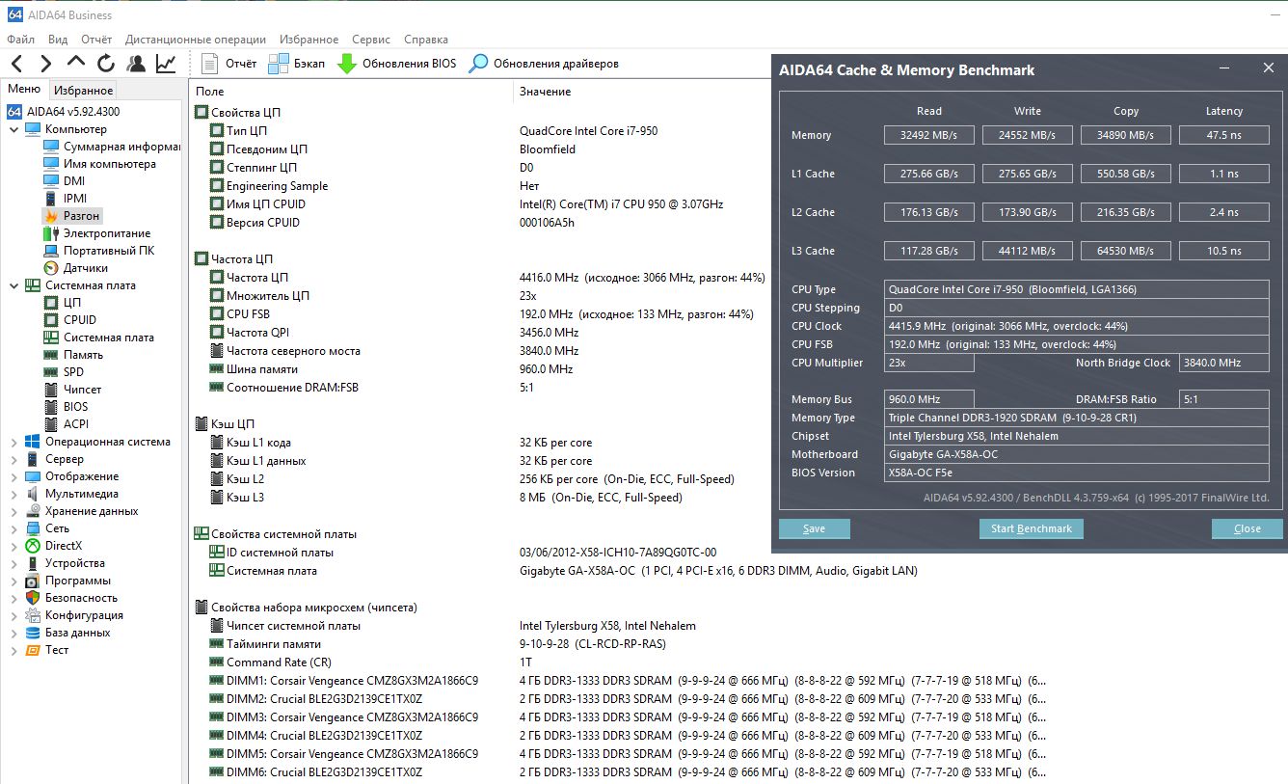The height and width of the screenshot is (784, 1288).
Task: Expand the Безопасность tree node
Action: (13, 598)
